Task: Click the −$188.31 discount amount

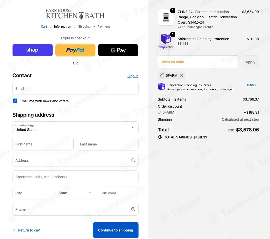Action: click(251, 112)
